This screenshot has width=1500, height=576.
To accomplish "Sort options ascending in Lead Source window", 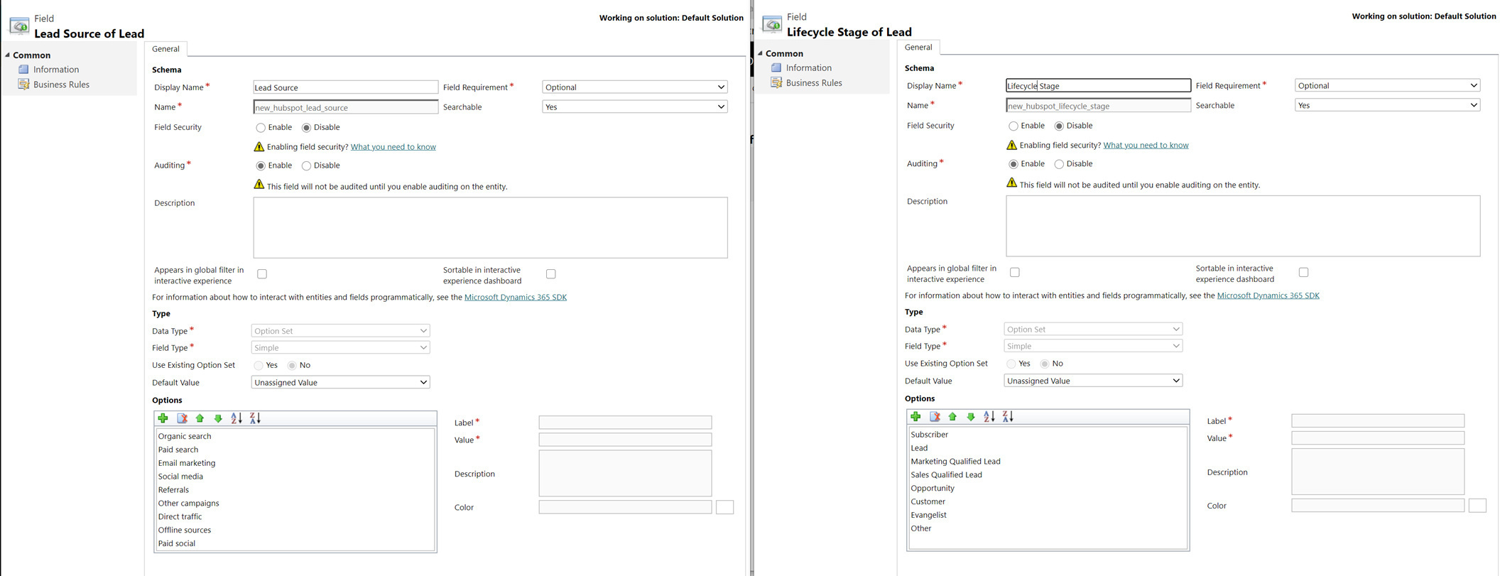I will [x=237, y=418].
